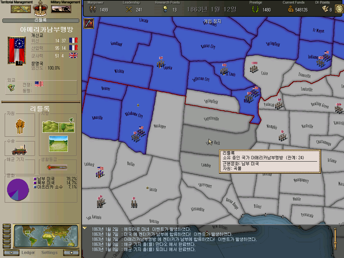Click the 만다오 naval base log entry

143,244
